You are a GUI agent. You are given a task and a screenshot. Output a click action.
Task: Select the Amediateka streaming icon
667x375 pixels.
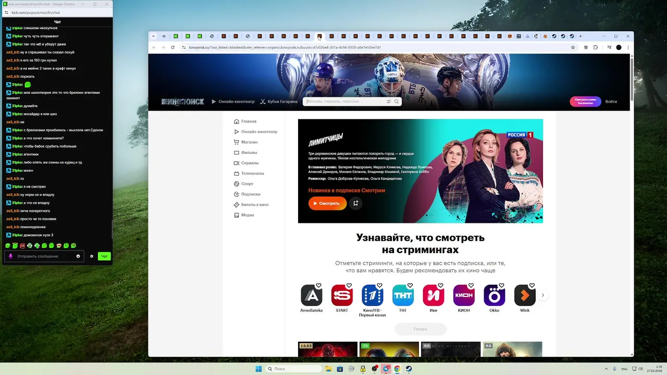click(312, 295)
